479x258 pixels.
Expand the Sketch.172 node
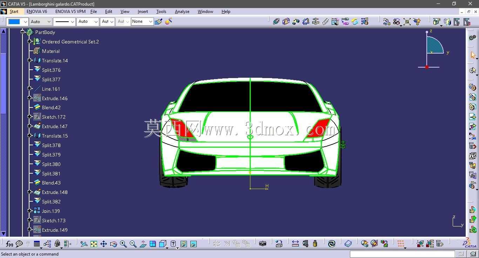(x=29, y=117)
